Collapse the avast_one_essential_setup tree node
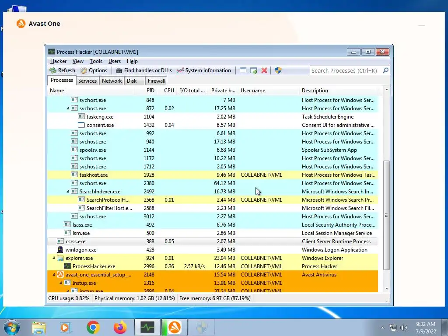 54,275
